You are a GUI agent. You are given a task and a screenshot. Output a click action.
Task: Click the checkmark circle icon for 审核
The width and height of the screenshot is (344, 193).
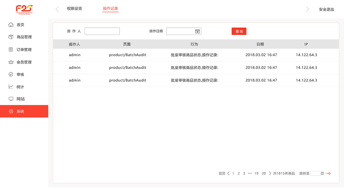(11, 74)
